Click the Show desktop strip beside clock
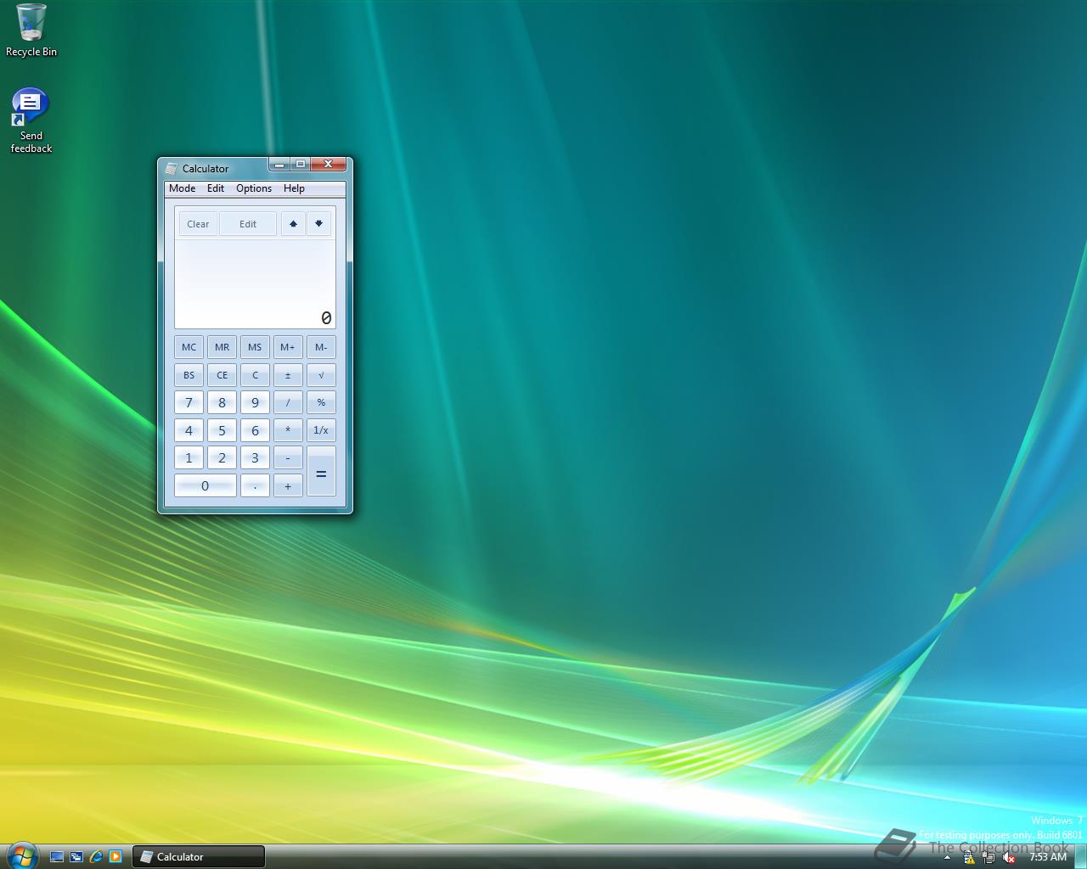This screenshot has width=1087, height=869. pyautogui.click(x=1080, y=857)
